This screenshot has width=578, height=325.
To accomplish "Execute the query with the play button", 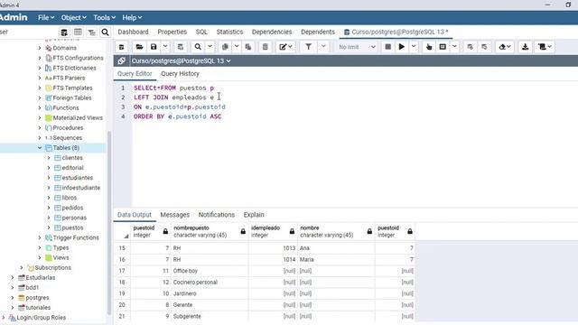I will (x=402, y=47).
